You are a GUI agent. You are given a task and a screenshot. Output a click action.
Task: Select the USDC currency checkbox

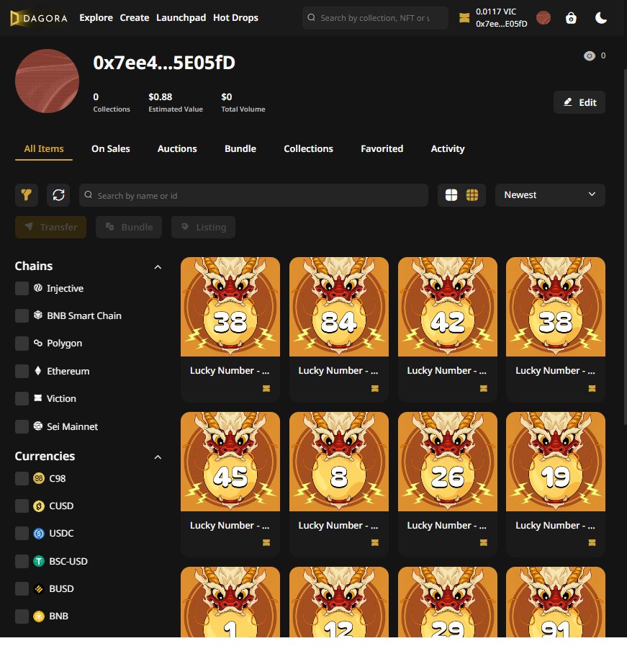22,533
